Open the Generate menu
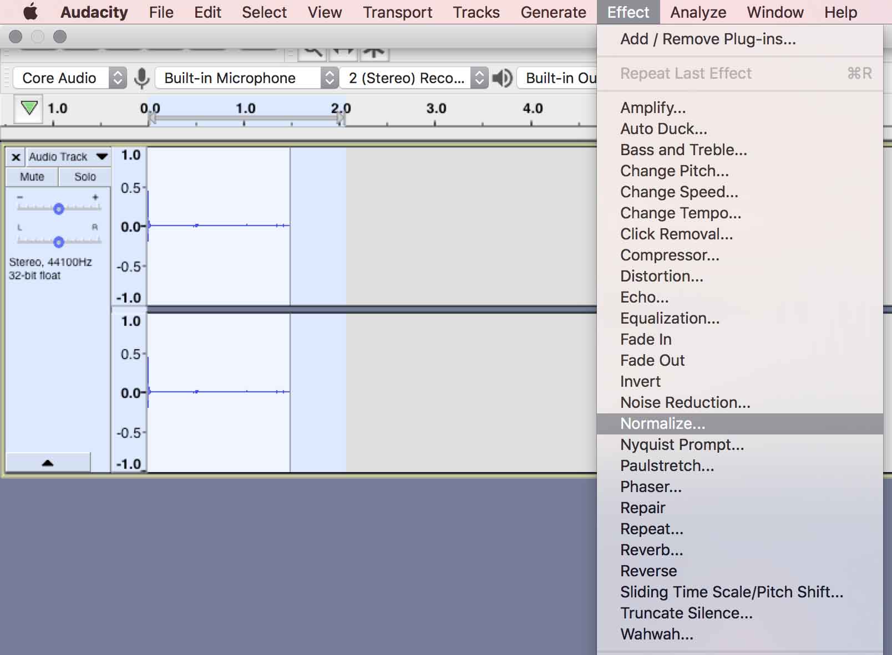 point(553,12)
